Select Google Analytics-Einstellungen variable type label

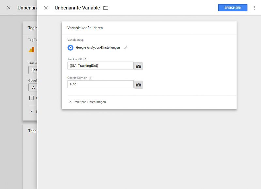tap(98, 48)
